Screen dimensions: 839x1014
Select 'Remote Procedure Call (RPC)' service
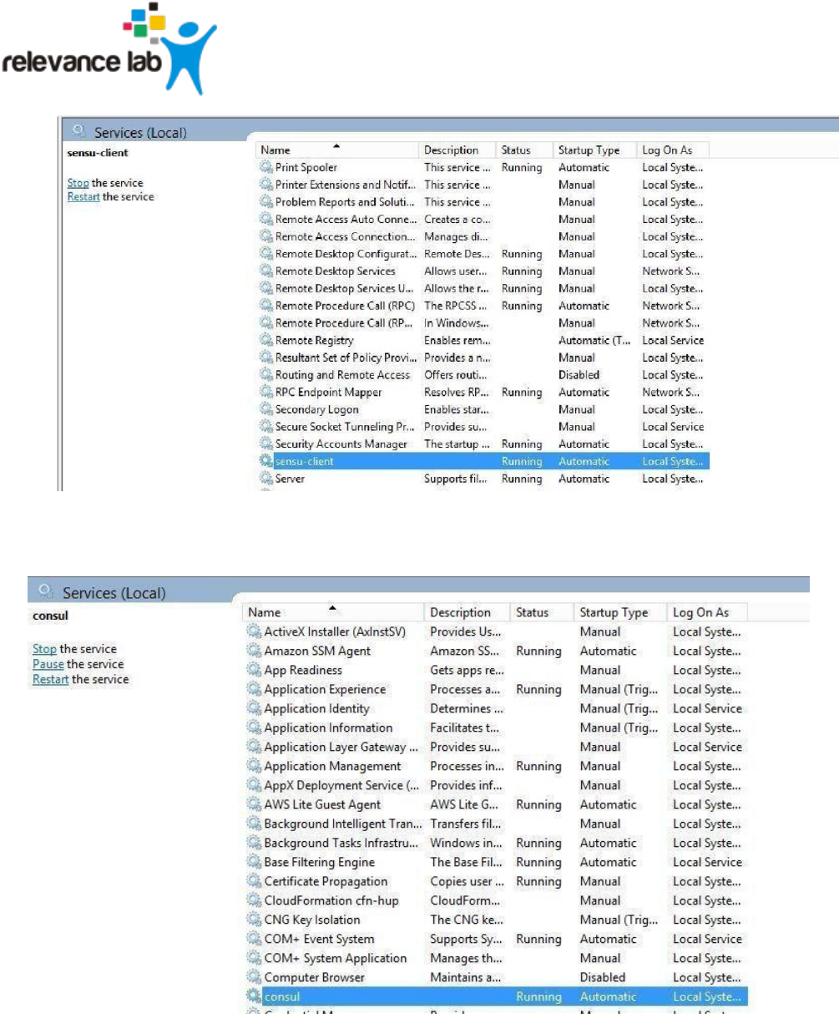pos(345,306)
